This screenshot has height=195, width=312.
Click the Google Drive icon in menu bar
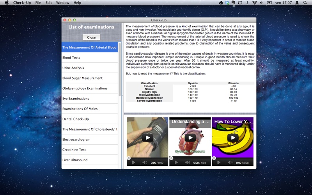coord(221,3)
